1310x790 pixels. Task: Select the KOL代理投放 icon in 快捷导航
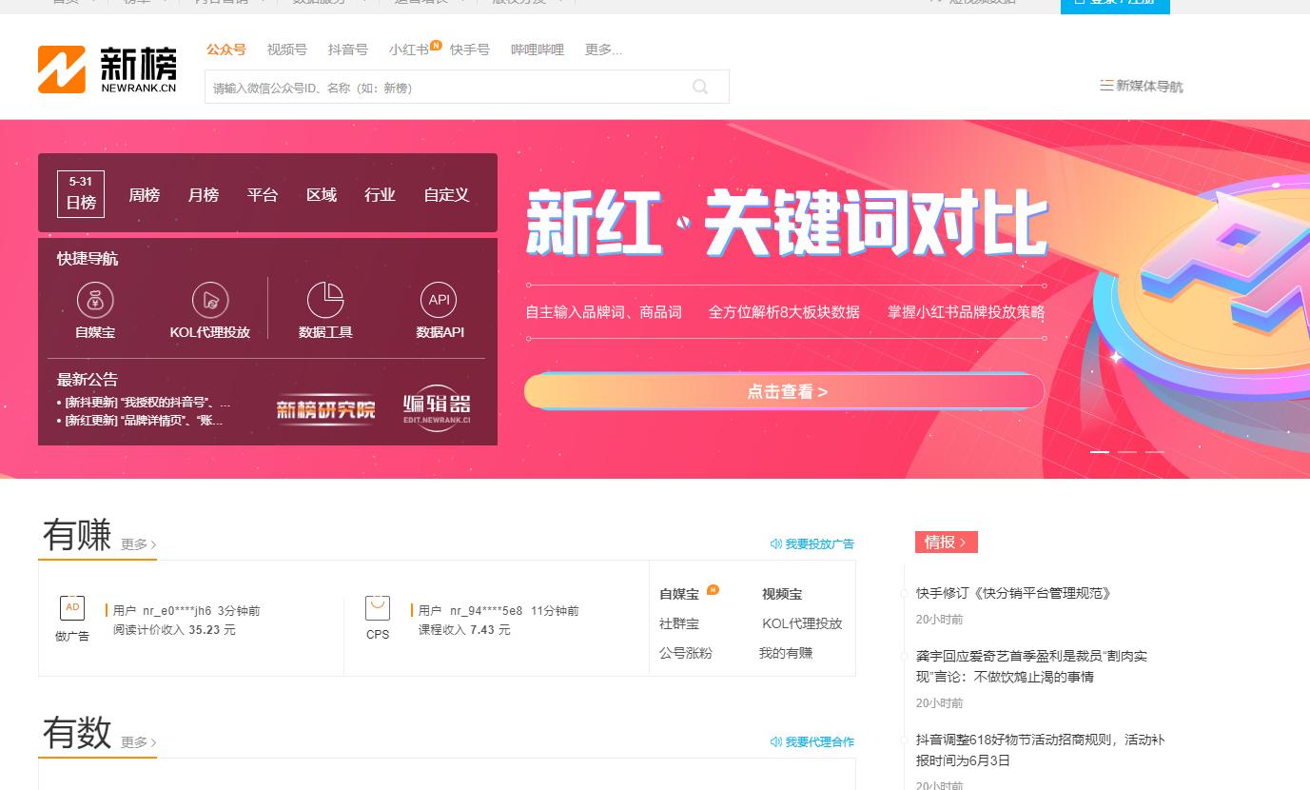210,300
